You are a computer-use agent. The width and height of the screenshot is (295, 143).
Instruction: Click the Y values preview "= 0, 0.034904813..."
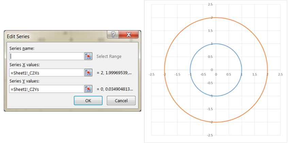(x=115, y=89)
